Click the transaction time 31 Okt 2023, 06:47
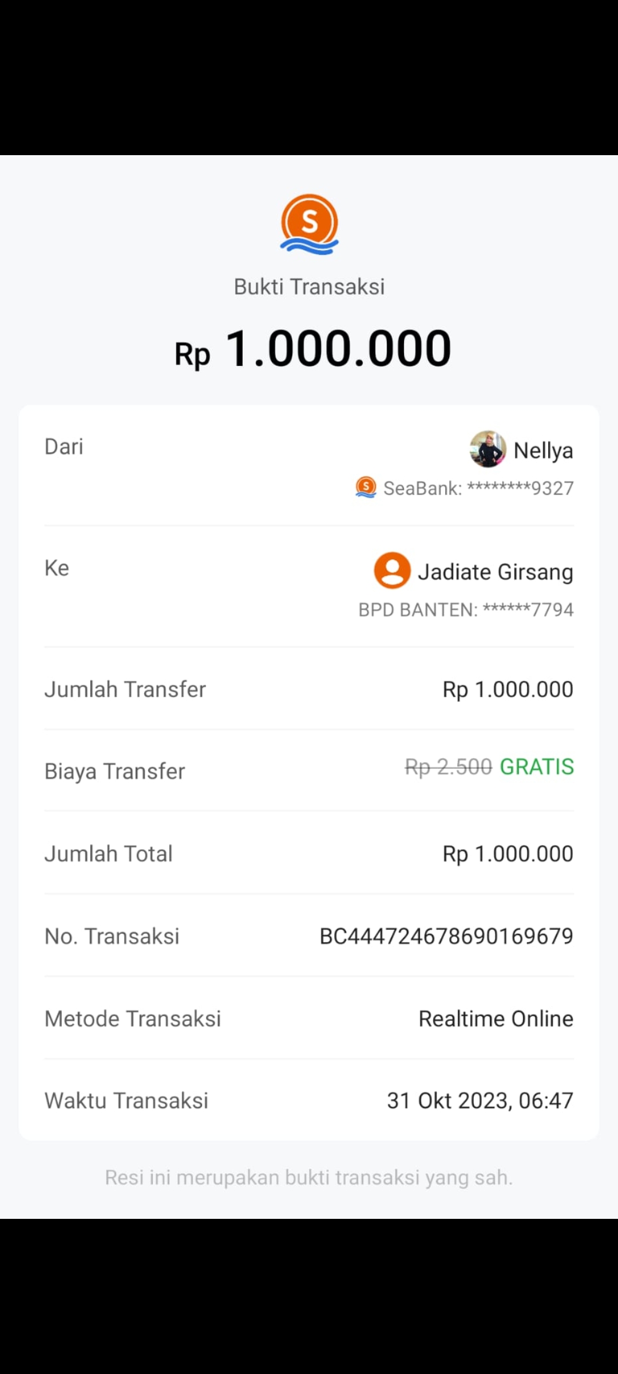Viewport: 618px width, 1374px height. point(480,1100)
